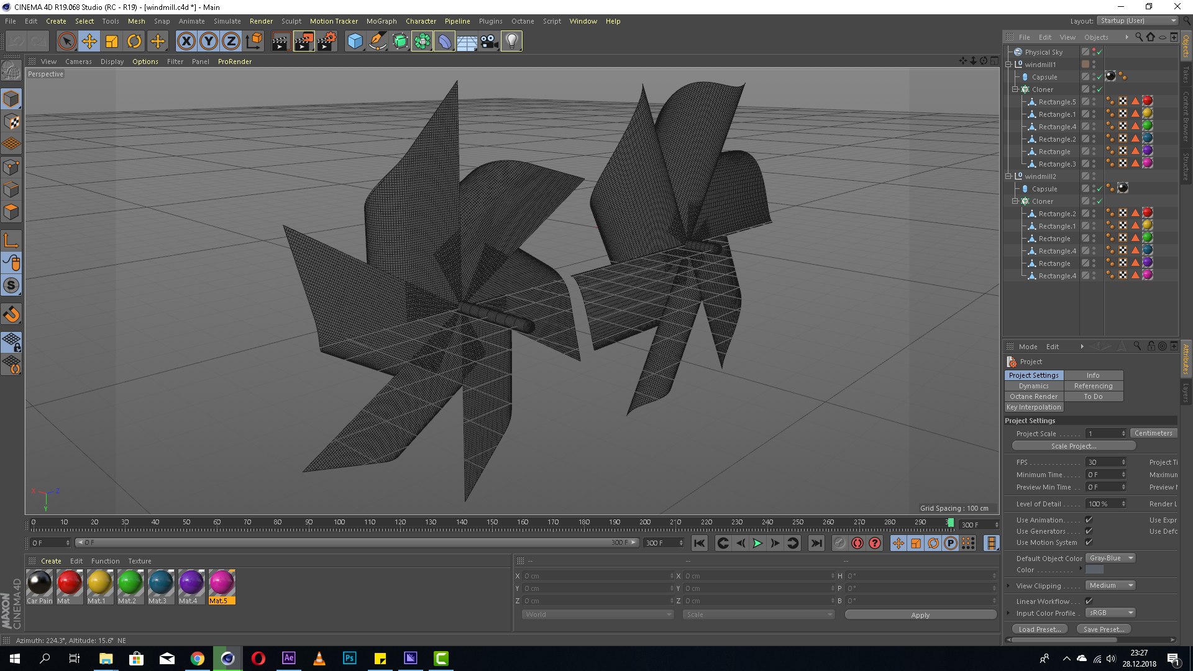Open the MoGraph menu

coord(382,21)
